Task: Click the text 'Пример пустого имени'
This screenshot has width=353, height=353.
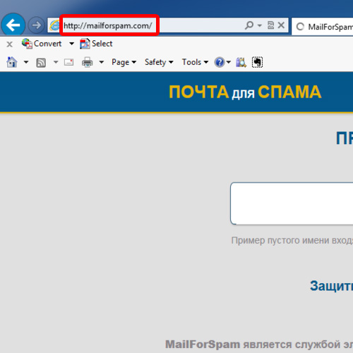Action: pyautogui.click(x=280, y=241)
